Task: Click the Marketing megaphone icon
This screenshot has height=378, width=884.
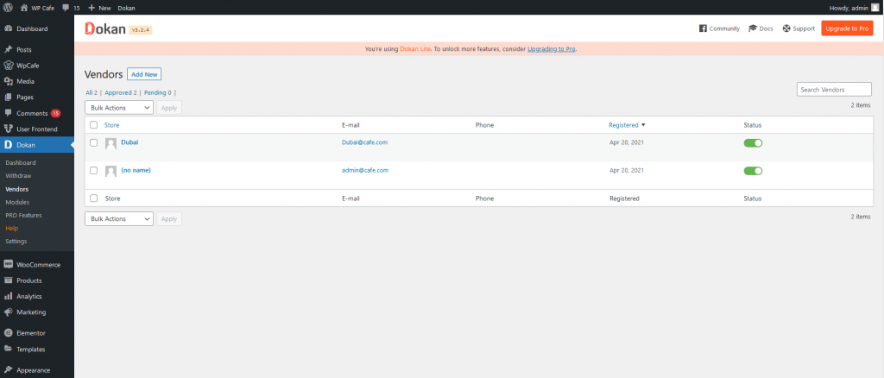Action: click(x=9, y=312)
